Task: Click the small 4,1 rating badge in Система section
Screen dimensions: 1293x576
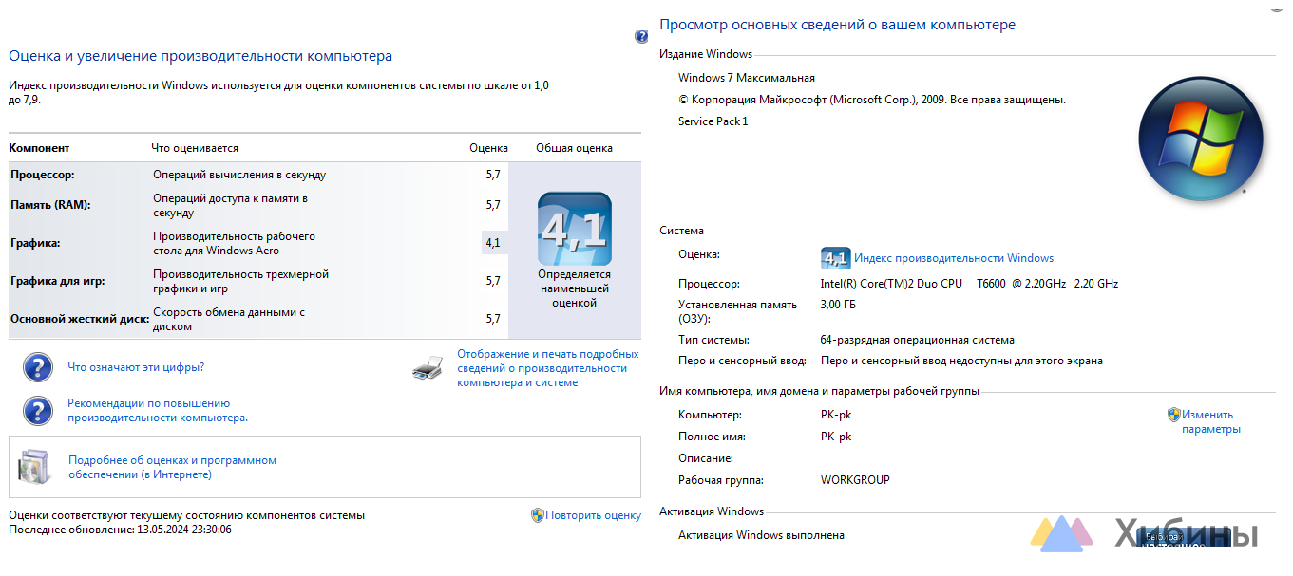Action: (835, 258)
